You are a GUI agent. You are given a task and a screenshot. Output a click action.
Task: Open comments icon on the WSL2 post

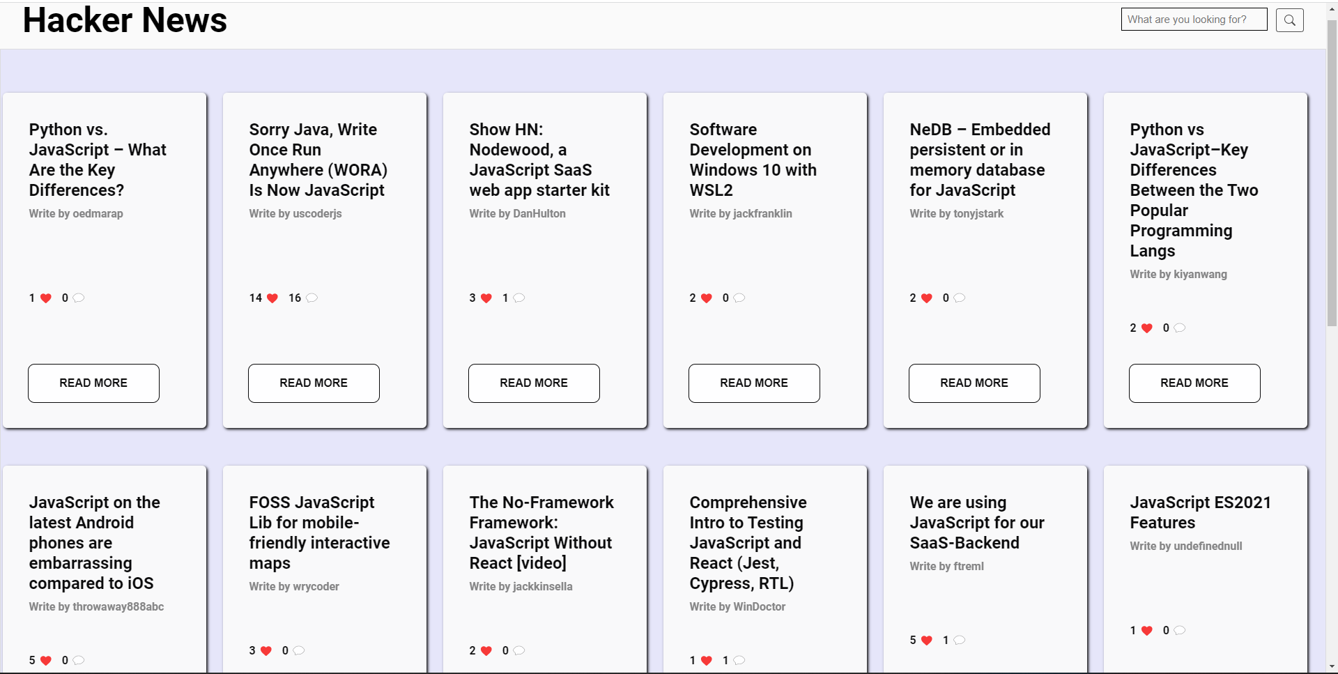click(x=739, y=298)
